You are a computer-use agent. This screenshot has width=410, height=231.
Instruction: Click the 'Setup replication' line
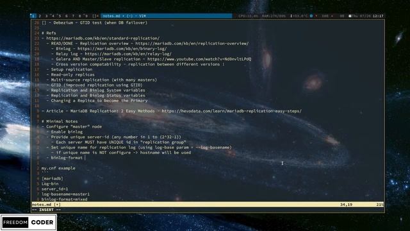pos(69,70)
